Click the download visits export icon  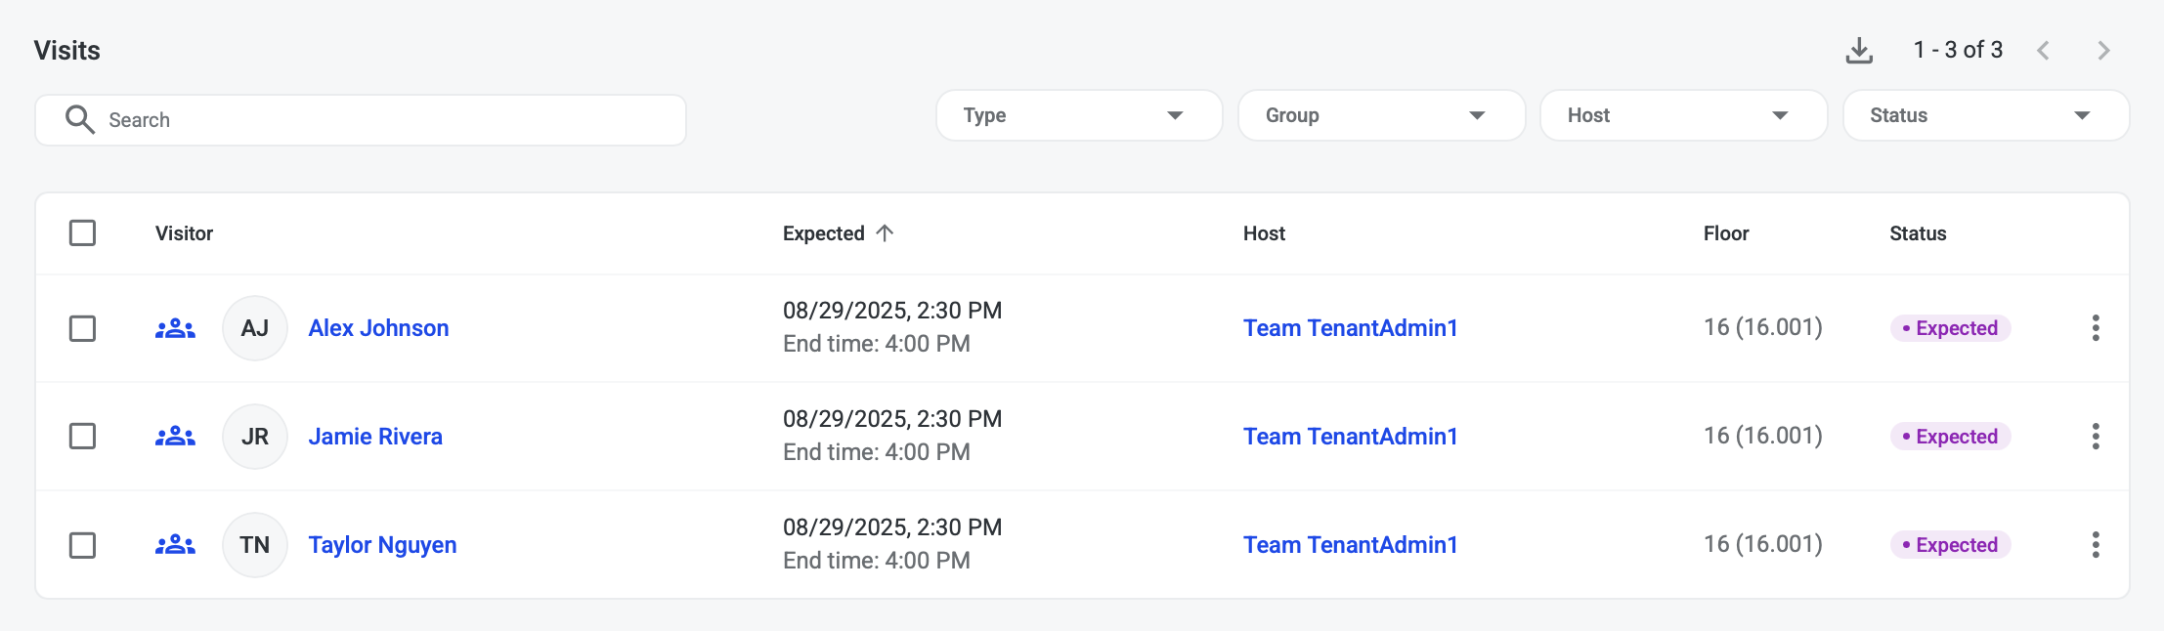[1858, 51]
